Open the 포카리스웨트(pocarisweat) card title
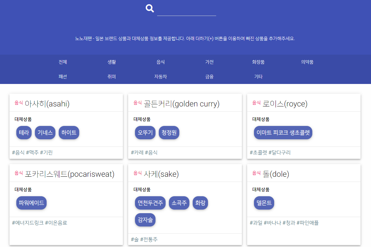371x247 pixels. (69, 174)
